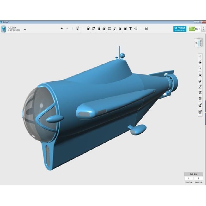Click the Go Premium button

pyautogui.click(x=180, y=29)
